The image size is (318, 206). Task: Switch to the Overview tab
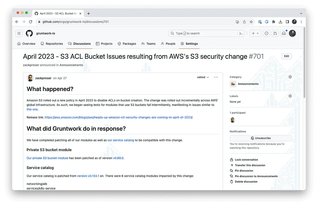(x=26, y=44)
